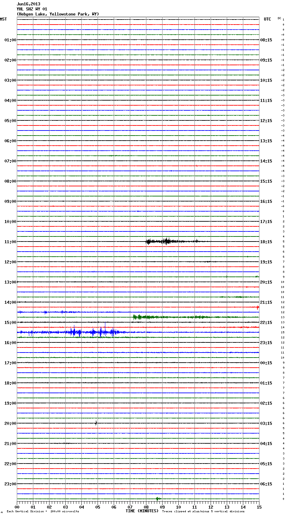Click the '10:15' UTC time label

click(x=266, y=80)
